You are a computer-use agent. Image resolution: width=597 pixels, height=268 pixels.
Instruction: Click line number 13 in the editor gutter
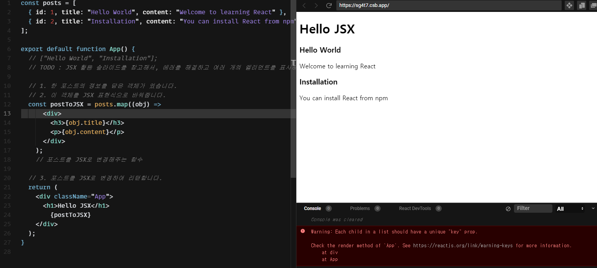pos(7,113)
